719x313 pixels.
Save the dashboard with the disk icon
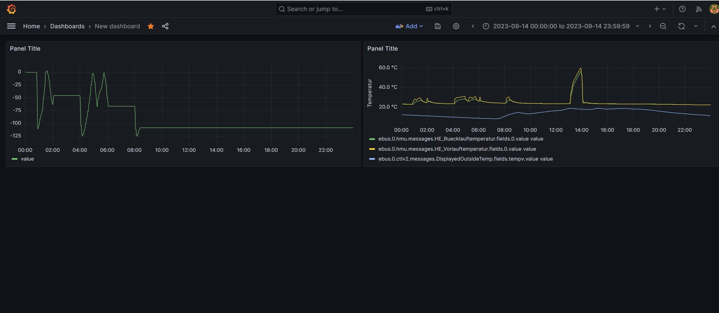[438, 26]
